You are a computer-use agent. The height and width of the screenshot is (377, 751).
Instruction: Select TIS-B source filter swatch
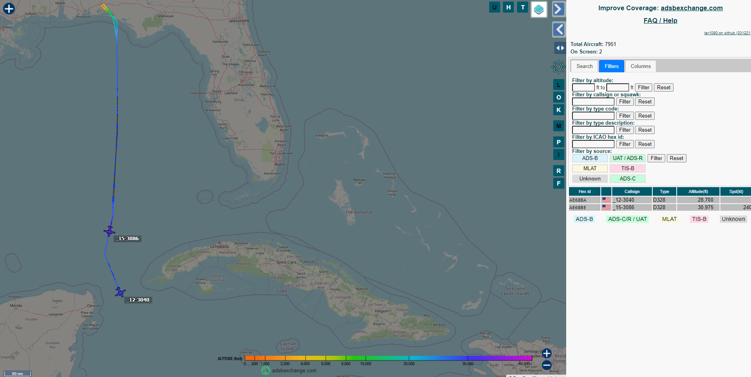coord(628,168)
